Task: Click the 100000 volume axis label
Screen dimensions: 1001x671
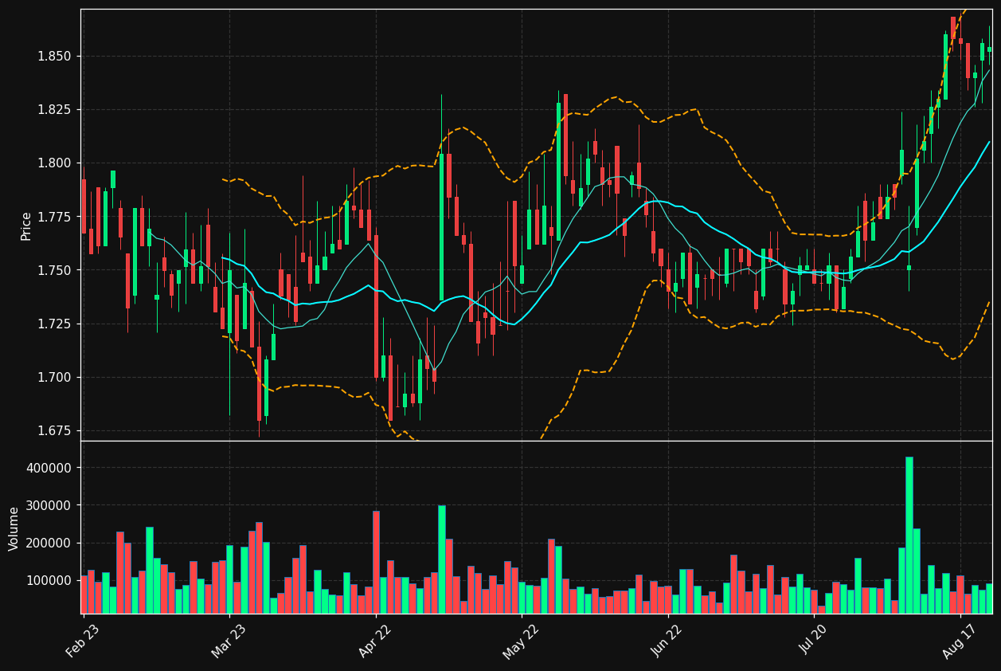Action: tap(49, 580)
